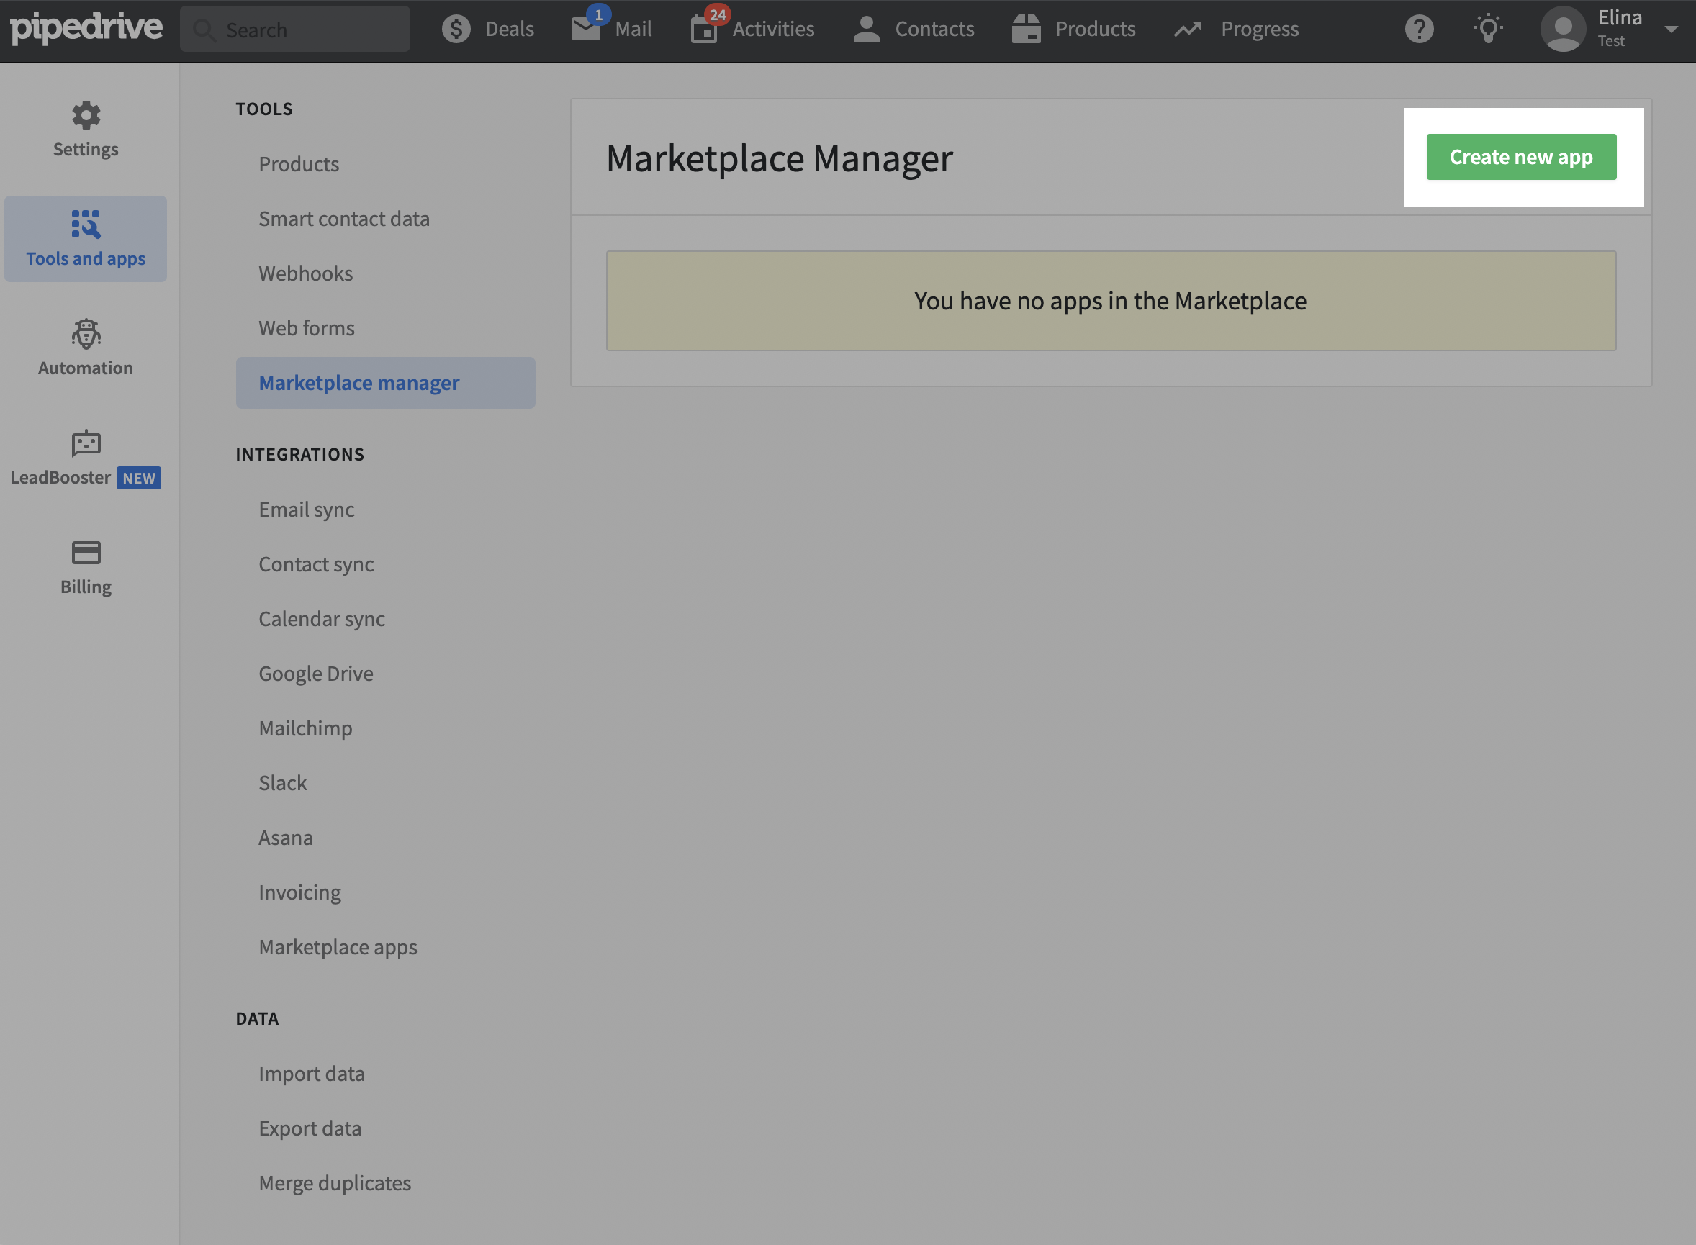This screenshot has width=1696, height=1245.
Task: Open the Webhooks settings link
Action: (306, 273)
